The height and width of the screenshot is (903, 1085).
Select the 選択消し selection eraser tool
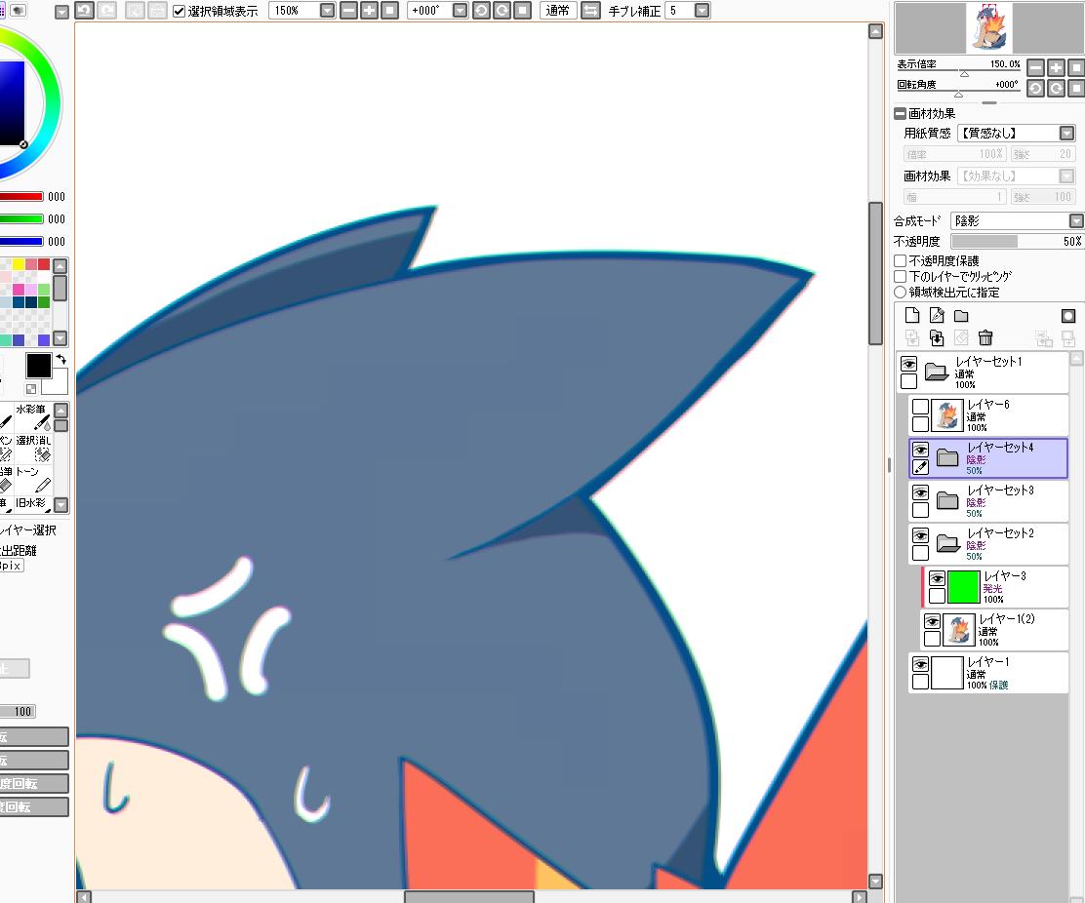tap(33, 448)
